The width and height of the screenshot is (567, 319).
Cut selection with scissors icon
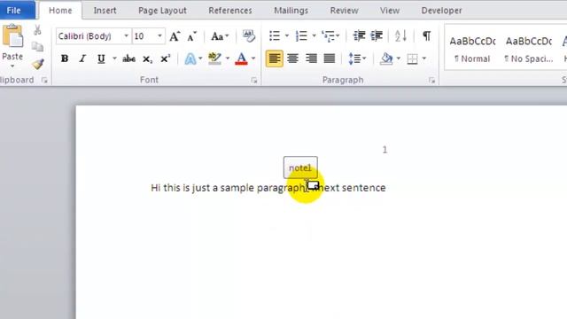[37, 30]
